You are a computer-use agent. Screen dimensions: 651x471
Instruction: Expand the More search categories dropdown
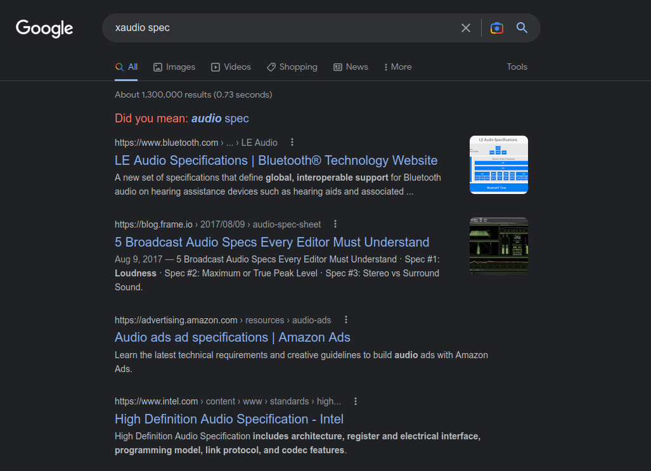397,67
